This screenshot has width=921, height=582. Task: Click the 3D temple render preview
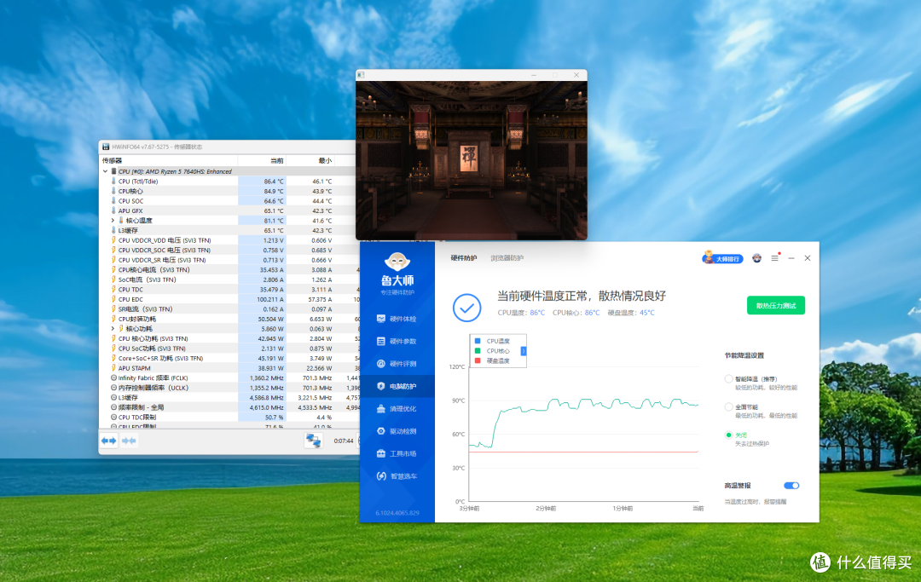pos(471,160)
